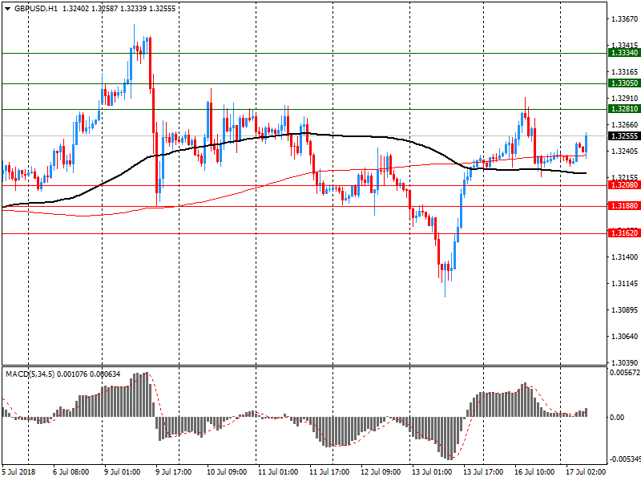Viewport: 641px width, 481px height.
Task: Select the 1.33050 green level price tag
Action: (x=623, y=83)
